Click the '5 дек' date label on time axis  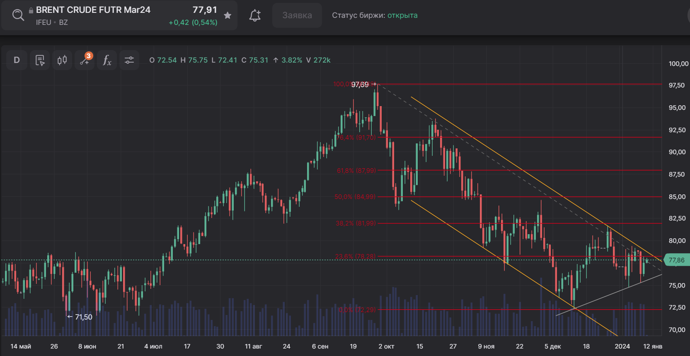(552, 346)
